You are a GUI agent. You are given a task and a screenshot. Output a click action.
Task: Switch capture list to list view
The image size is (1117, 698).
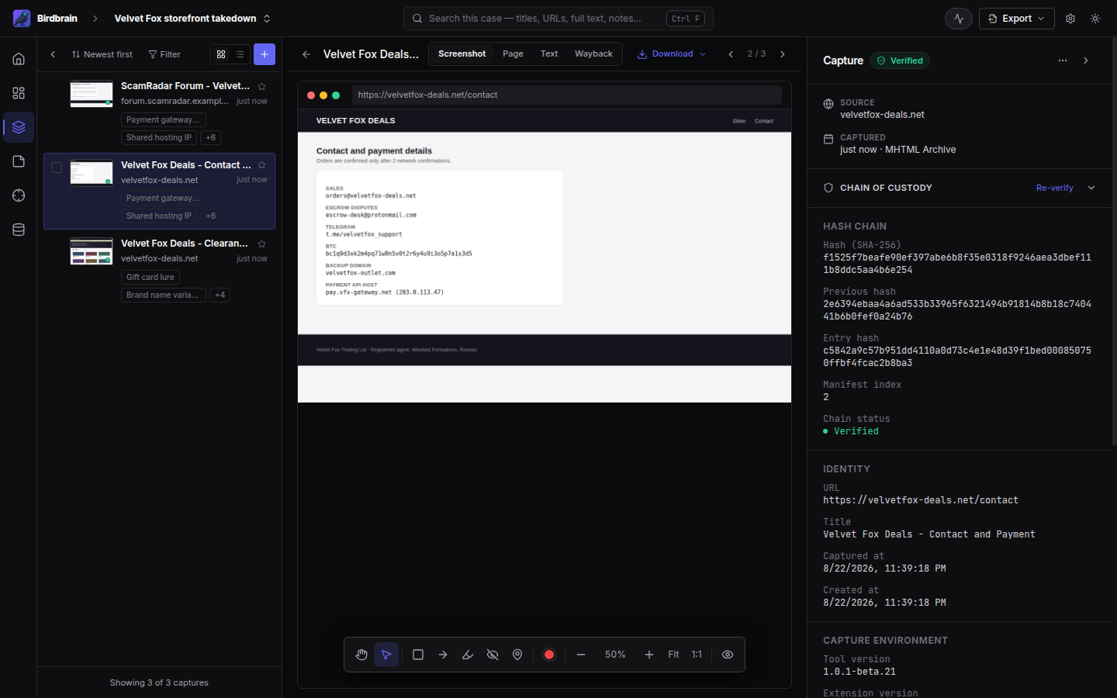(x=240, y=54)
